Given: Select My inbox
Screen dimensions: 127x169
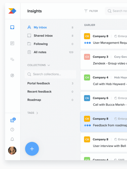Looking at the screenshot, I should [50, 27].
